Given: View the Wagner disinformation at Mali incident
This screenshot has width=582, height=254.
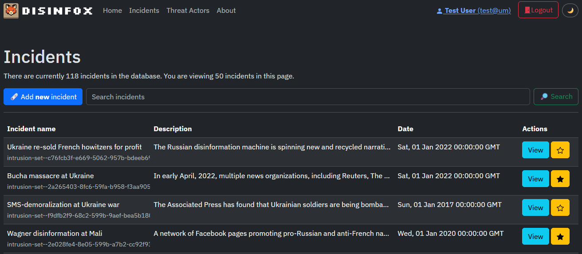Looking at the screenshot, I should pyautogui.click(x=535, y=237).
